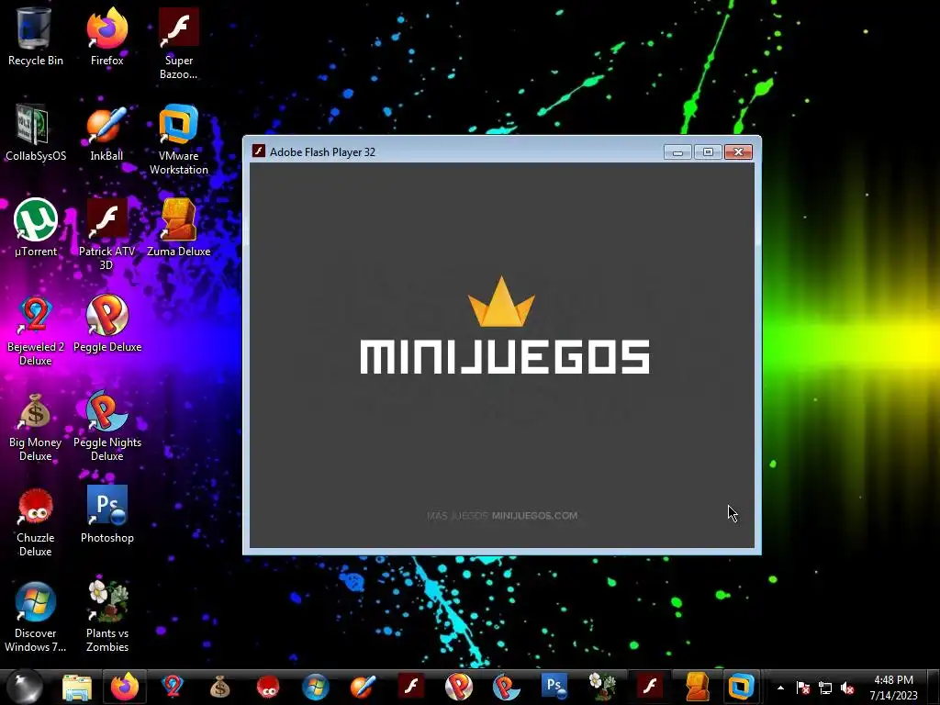Open the Action Center flag tray icon
The image size is (940, 705).
pyautogui.click(x=803, y=688)
